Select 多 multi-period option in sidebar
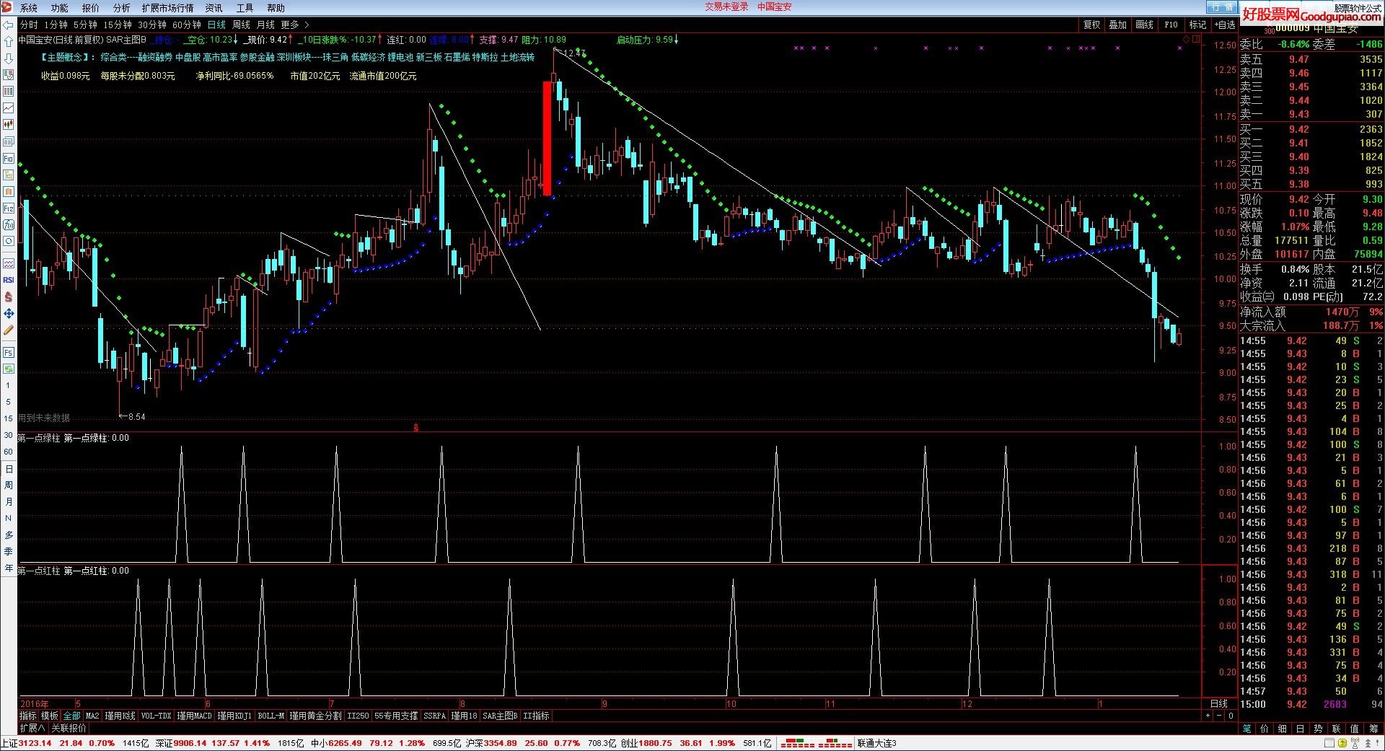 (9, 535)
